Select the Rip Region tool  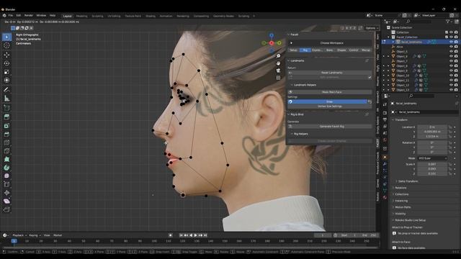point(6,209)
